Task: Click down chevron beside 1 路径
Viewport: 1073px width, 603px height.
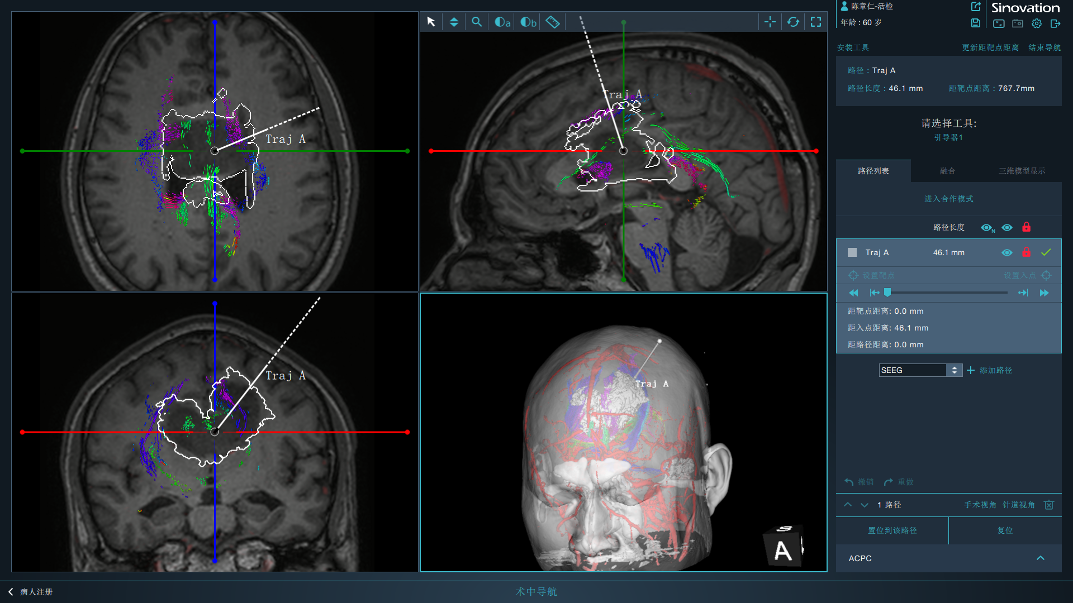Action: coord(865,505)
